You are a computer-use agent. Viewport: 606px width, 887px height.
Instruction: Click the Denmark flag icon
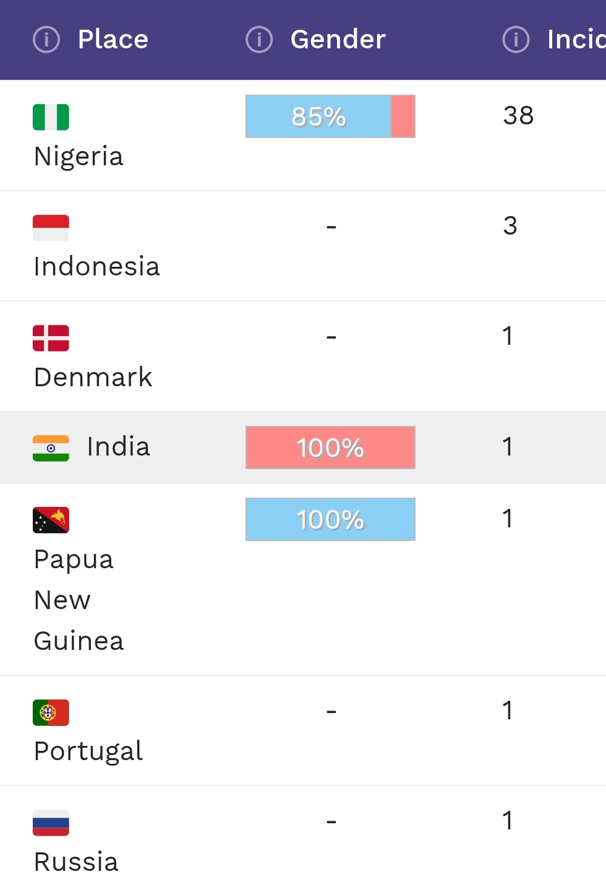coord(51,338)
